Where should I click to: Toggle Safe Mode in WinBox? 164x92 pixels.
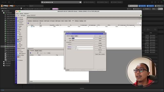coord(23,15)
